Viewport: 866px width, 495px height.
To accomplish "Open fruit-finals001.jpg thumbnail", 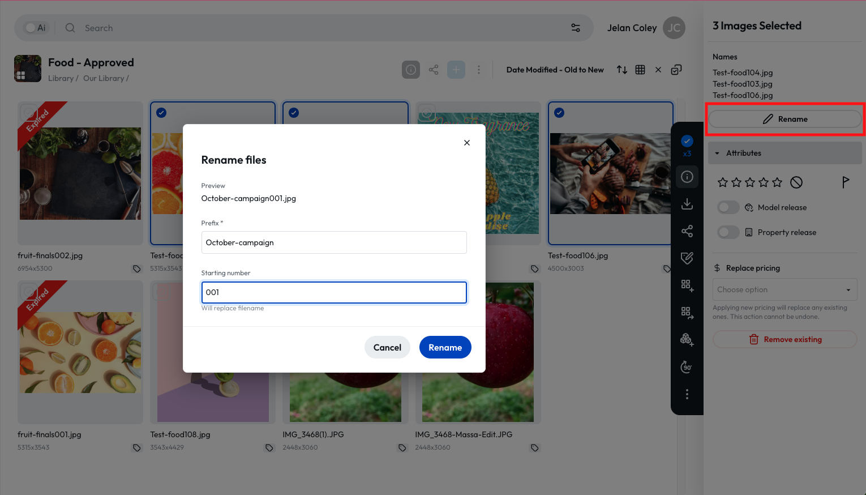I will tap(80, 352).
